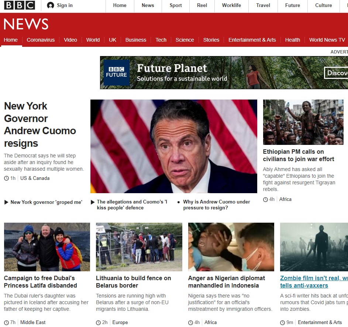Open the Sport section
Viewport: 348px width, 327px height.
[176, 5]
